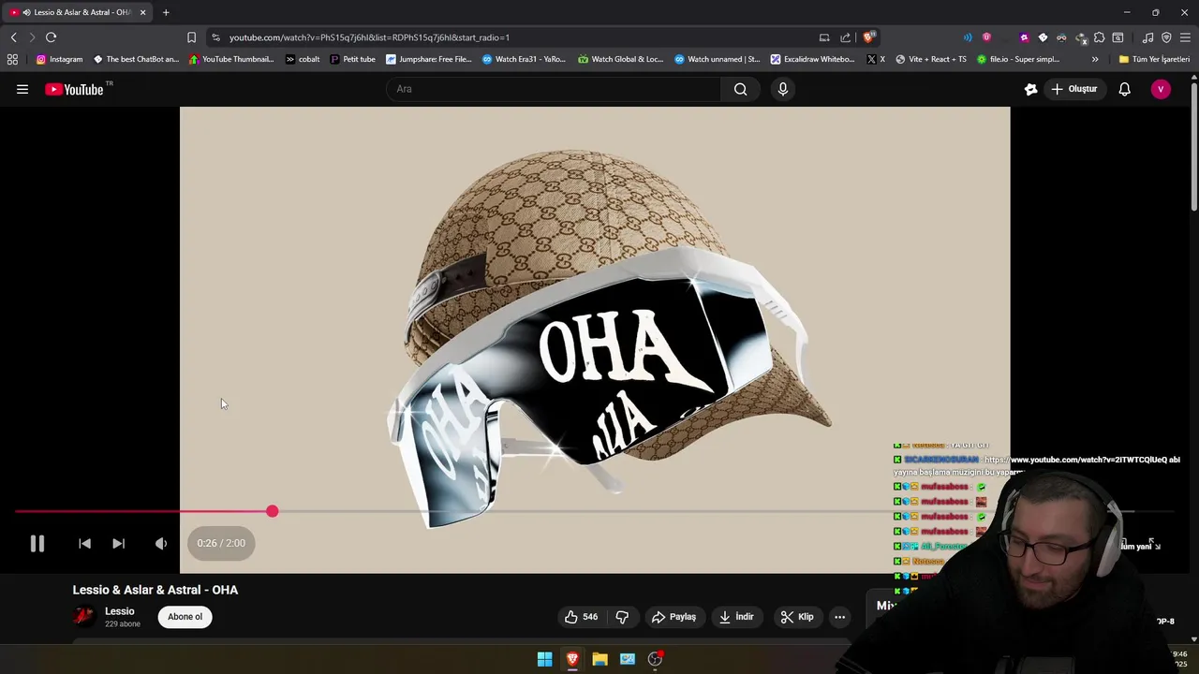Open the Excalidraw Whiteboard bookmark

click(812, 59)
